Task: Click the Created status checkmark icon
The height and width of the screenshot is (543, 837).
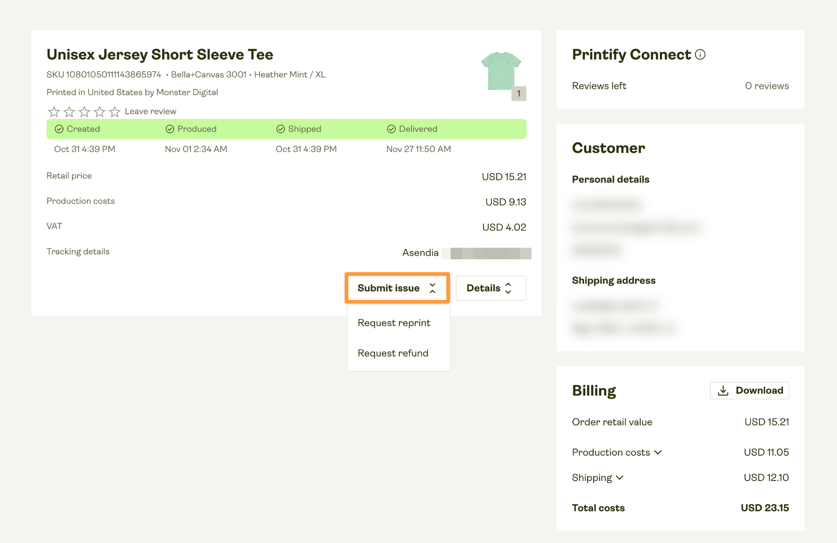Action: 59,129
